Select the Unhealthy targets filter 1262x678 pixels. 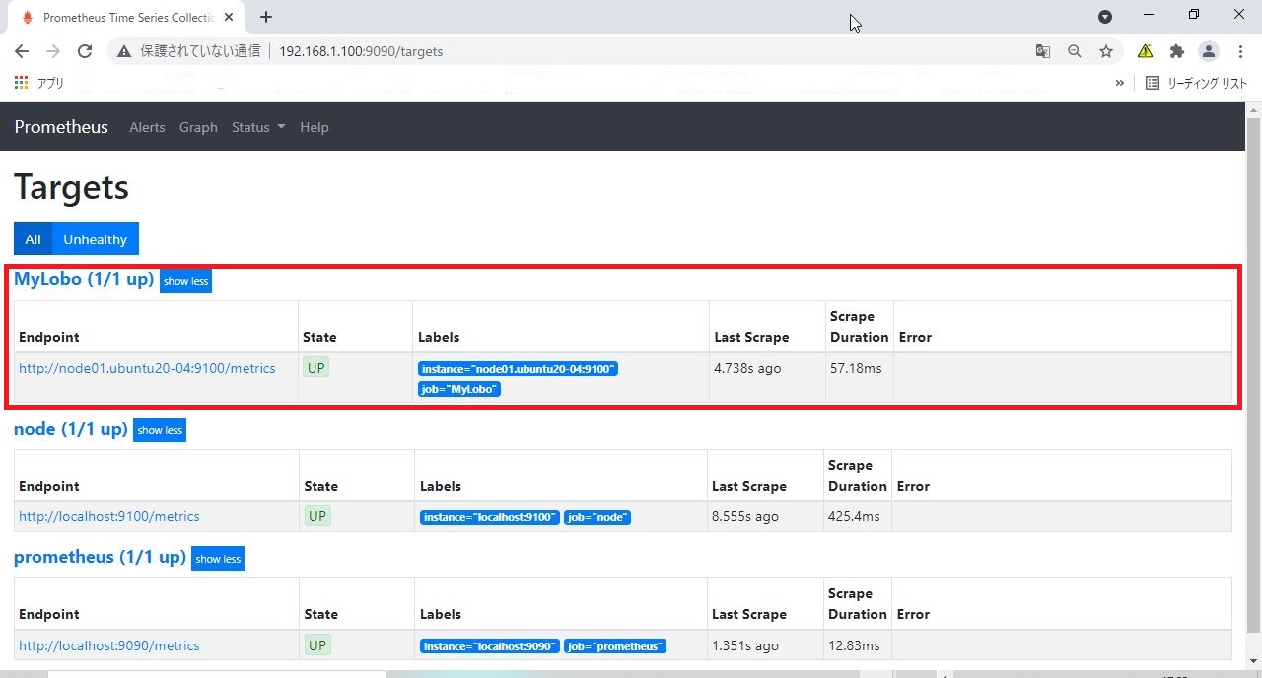pyautogui.click(x=96, y=238)
